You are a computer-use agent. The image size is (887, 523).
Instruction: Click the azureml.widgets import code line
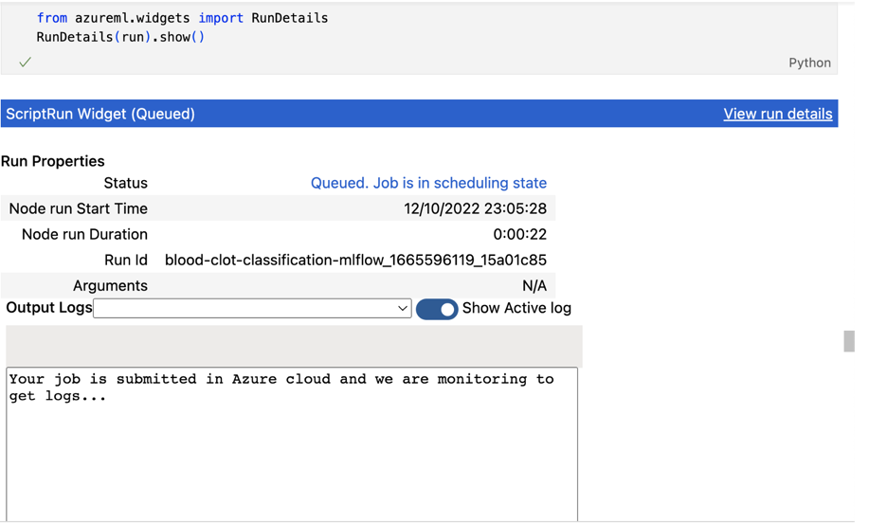click(182, 18)
